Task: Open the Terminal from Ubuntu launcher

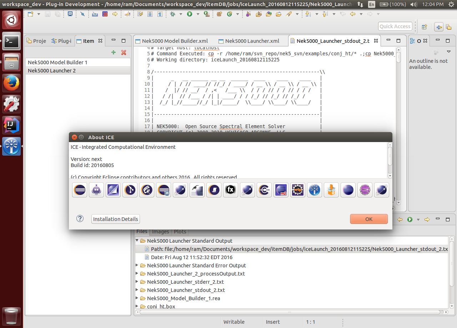Action: (x=11, y=41)
